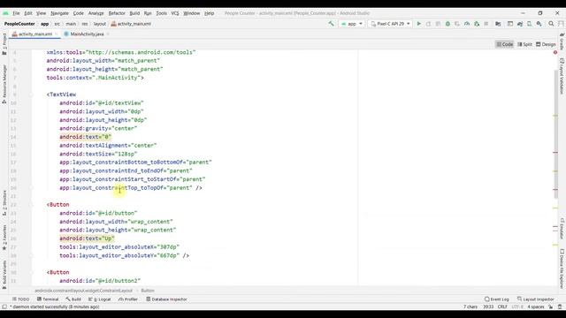Click Sync Project with Gradle Files icon
Screen dimensions: 566x318
[520, 24]
